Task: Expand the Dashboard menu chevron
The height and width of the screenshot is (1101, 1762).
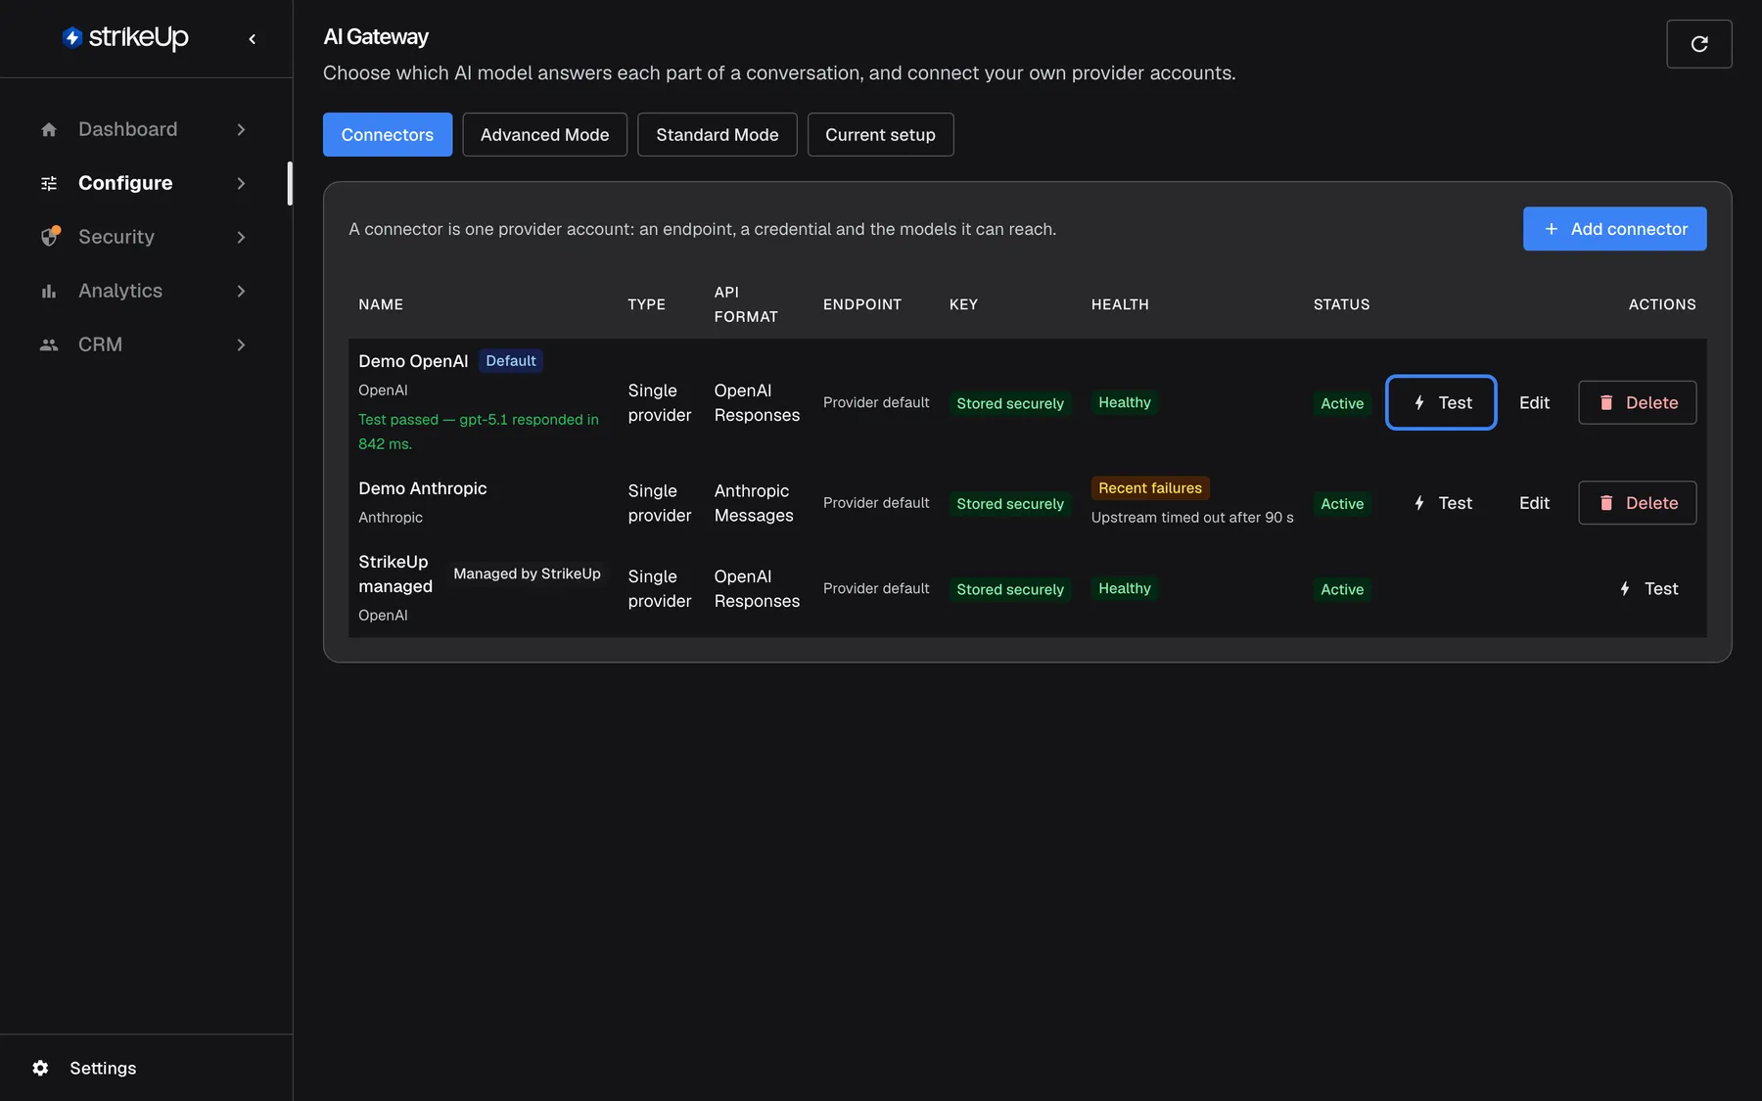Action: [x=241, y=129]
